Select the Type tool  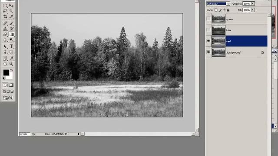pos(11,46)
